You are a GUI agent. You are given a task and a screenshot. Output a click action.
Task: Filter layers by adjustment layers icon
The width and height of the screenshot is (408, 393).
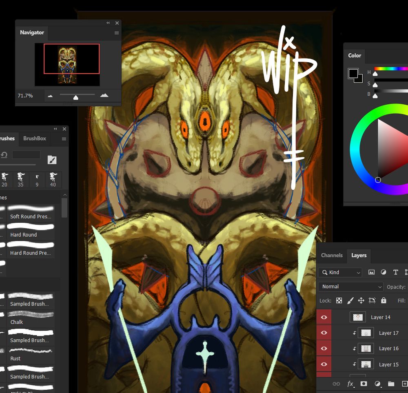[383, 272]
